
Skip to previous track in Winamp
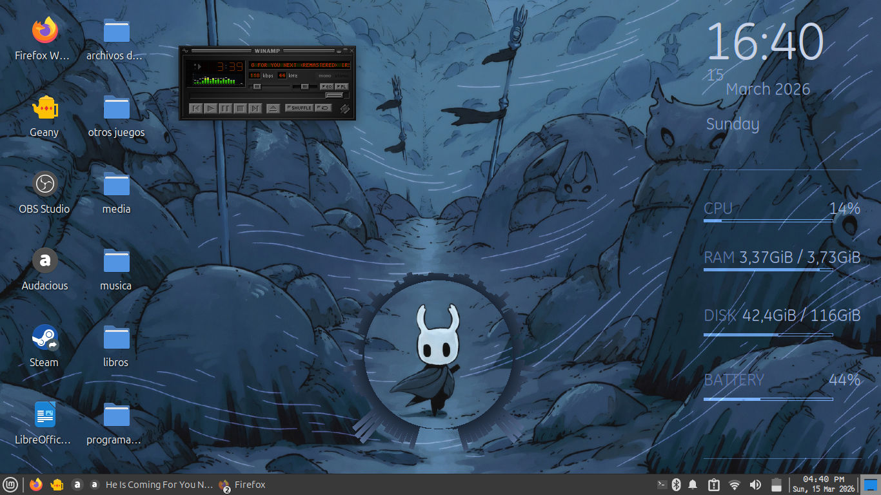[x=196, y=108]
